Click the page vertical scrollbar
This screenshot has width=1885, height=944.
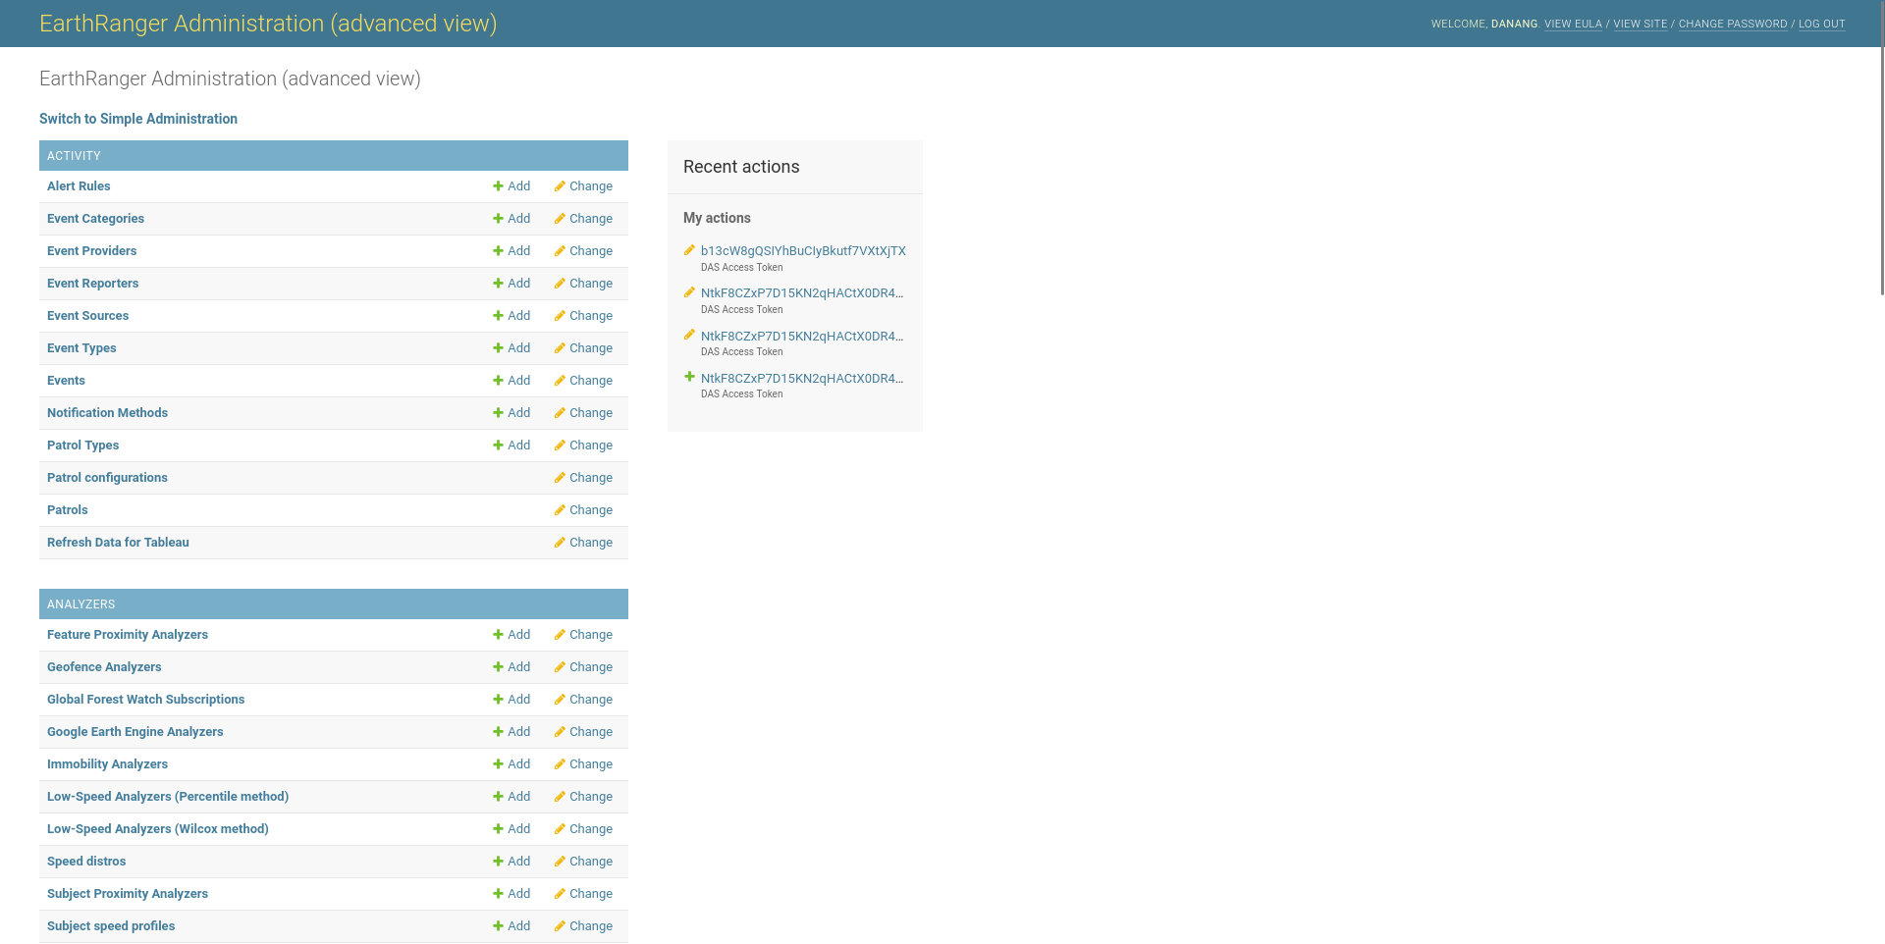(1881, 147)
